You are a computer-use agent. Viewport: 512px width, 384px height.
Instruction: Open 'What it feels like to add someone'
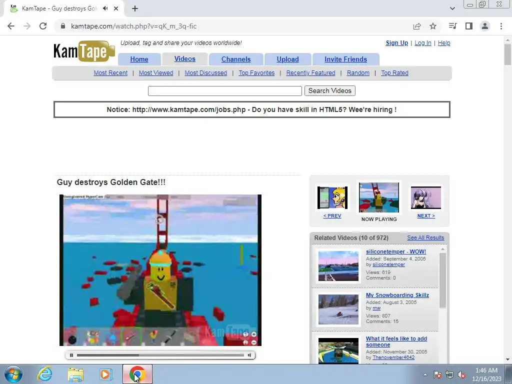pyautogui.click(x=396, y=341)
